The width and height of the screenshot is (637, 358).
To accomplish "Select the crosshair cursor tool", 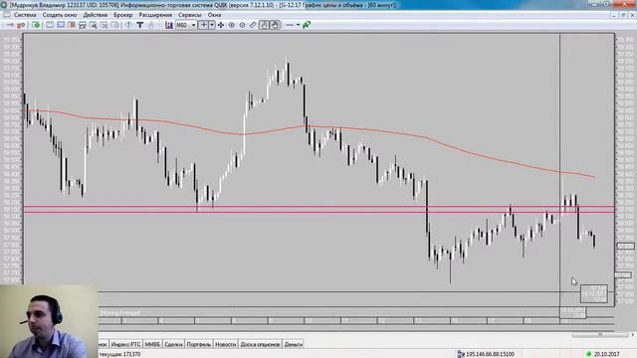I will pyautogui.click(x=204, y=25).
